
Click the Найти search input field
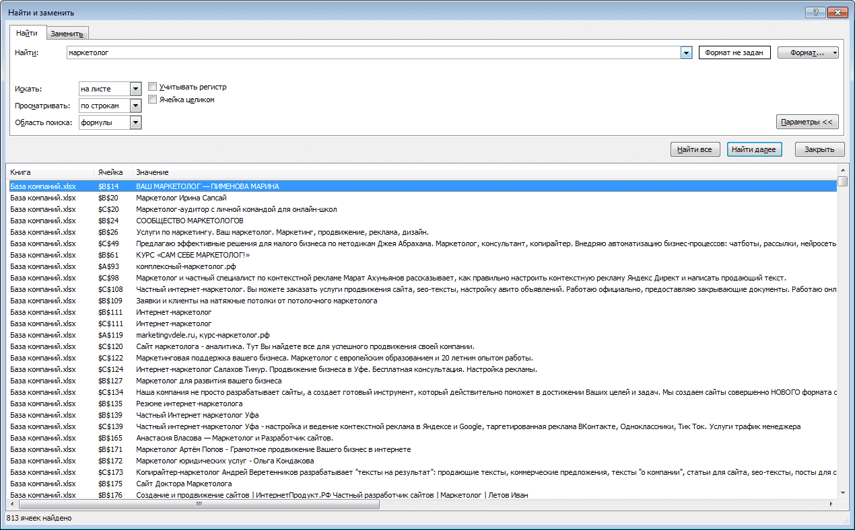coord(374,52)
